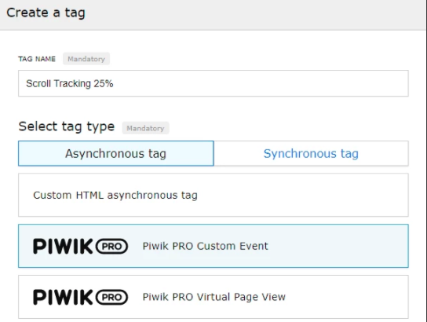The image size is (427, 322).
Task: Click the 'Piwik PRO Custom Event' text label
Action: click(x=206, y=246)
